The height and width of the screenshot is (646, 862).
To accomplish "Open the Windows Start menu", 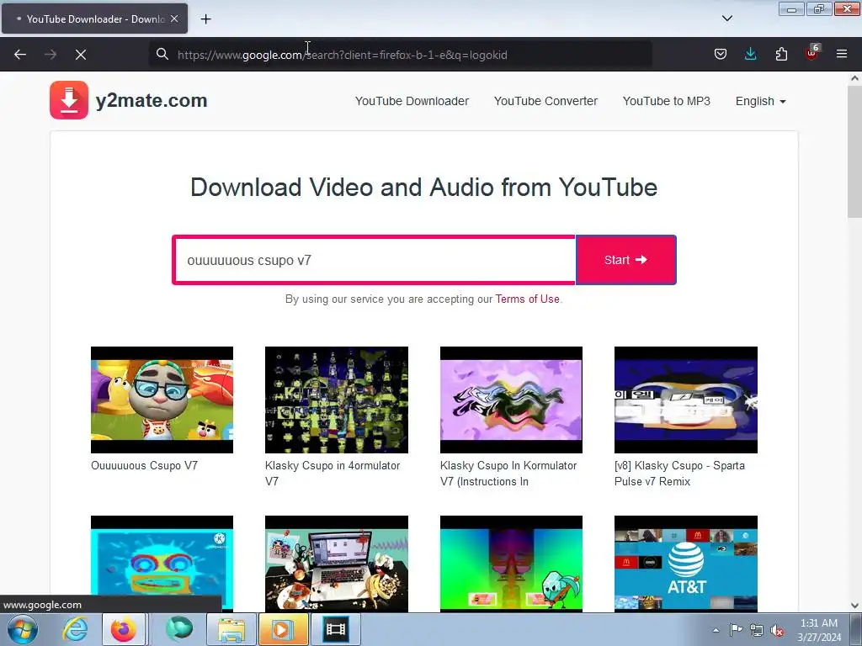I will [23, 629].
